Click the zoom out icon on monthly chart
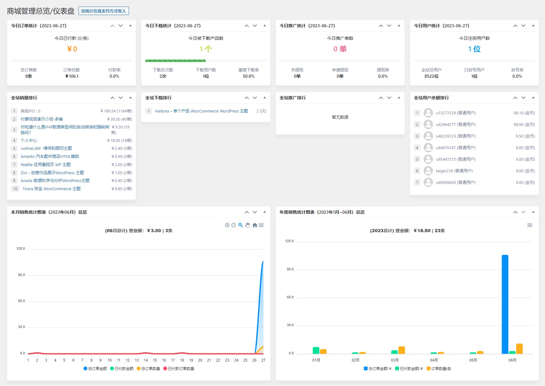Screen dimensions: 545x386 [x=233, y=225]
